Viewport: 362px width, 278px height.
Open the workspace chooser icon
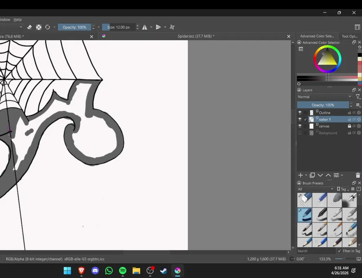[357, 27]
